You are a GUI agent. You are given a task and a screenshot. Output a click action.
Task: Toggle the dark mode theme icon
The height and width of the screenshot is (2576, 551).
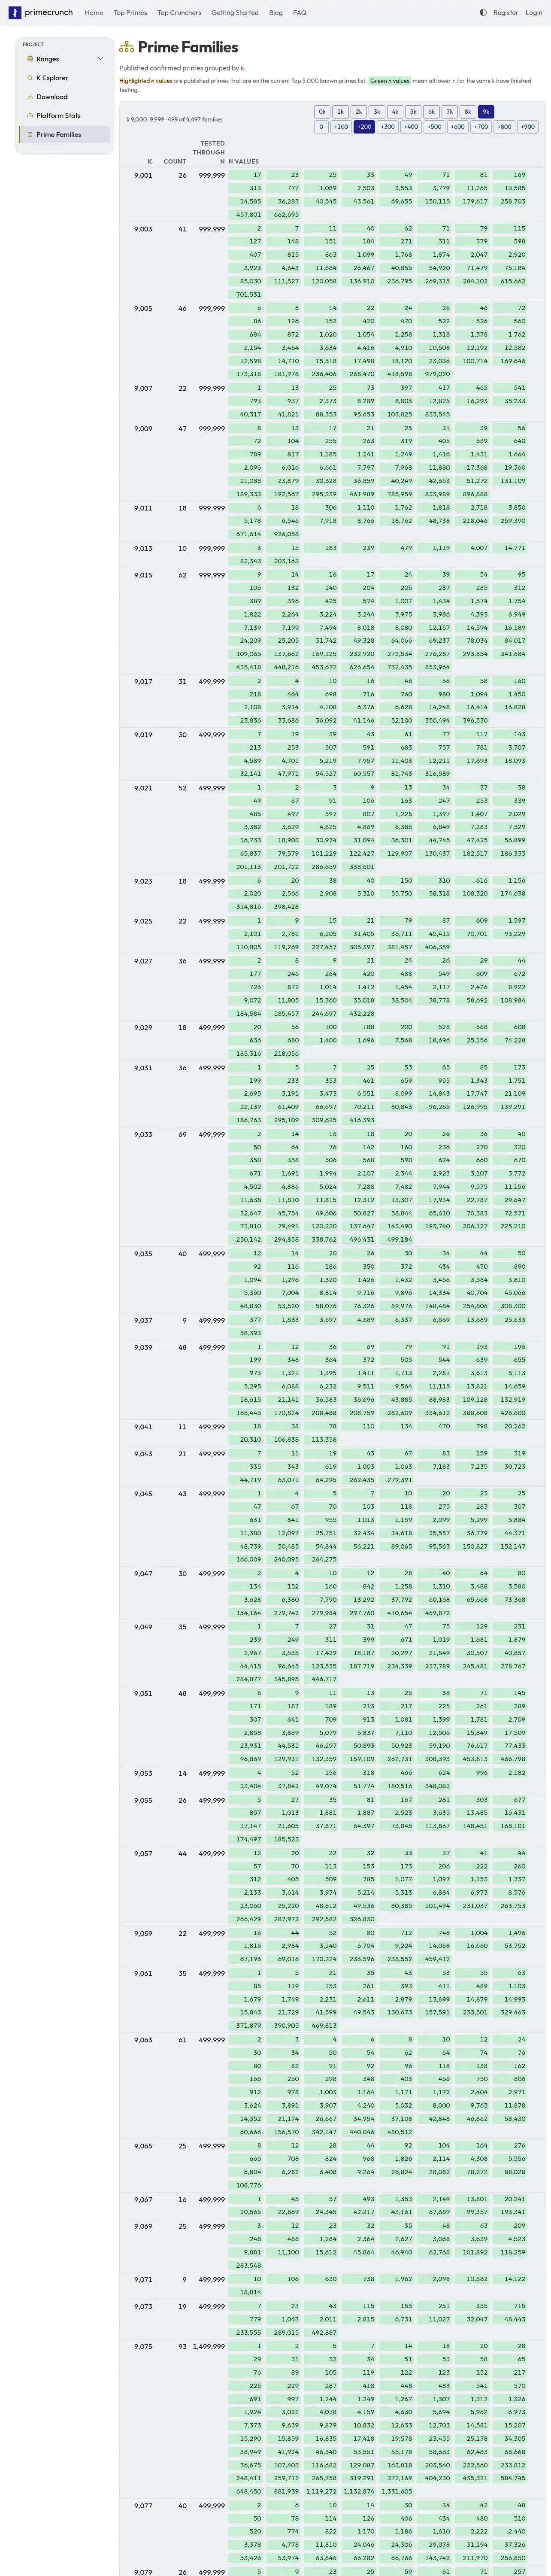click(x=483, y=13)
